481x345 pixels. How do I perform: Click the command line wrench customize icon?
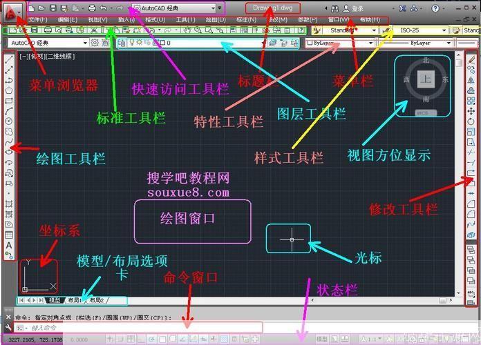point(8,328)
